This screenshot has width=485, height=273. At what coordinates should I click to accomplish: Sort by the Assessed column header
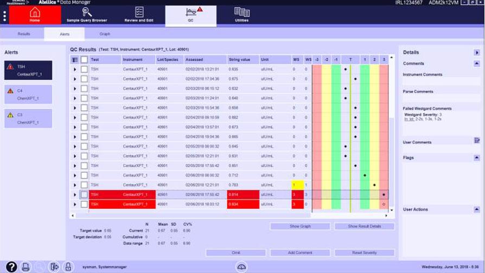tap(205, 59)
